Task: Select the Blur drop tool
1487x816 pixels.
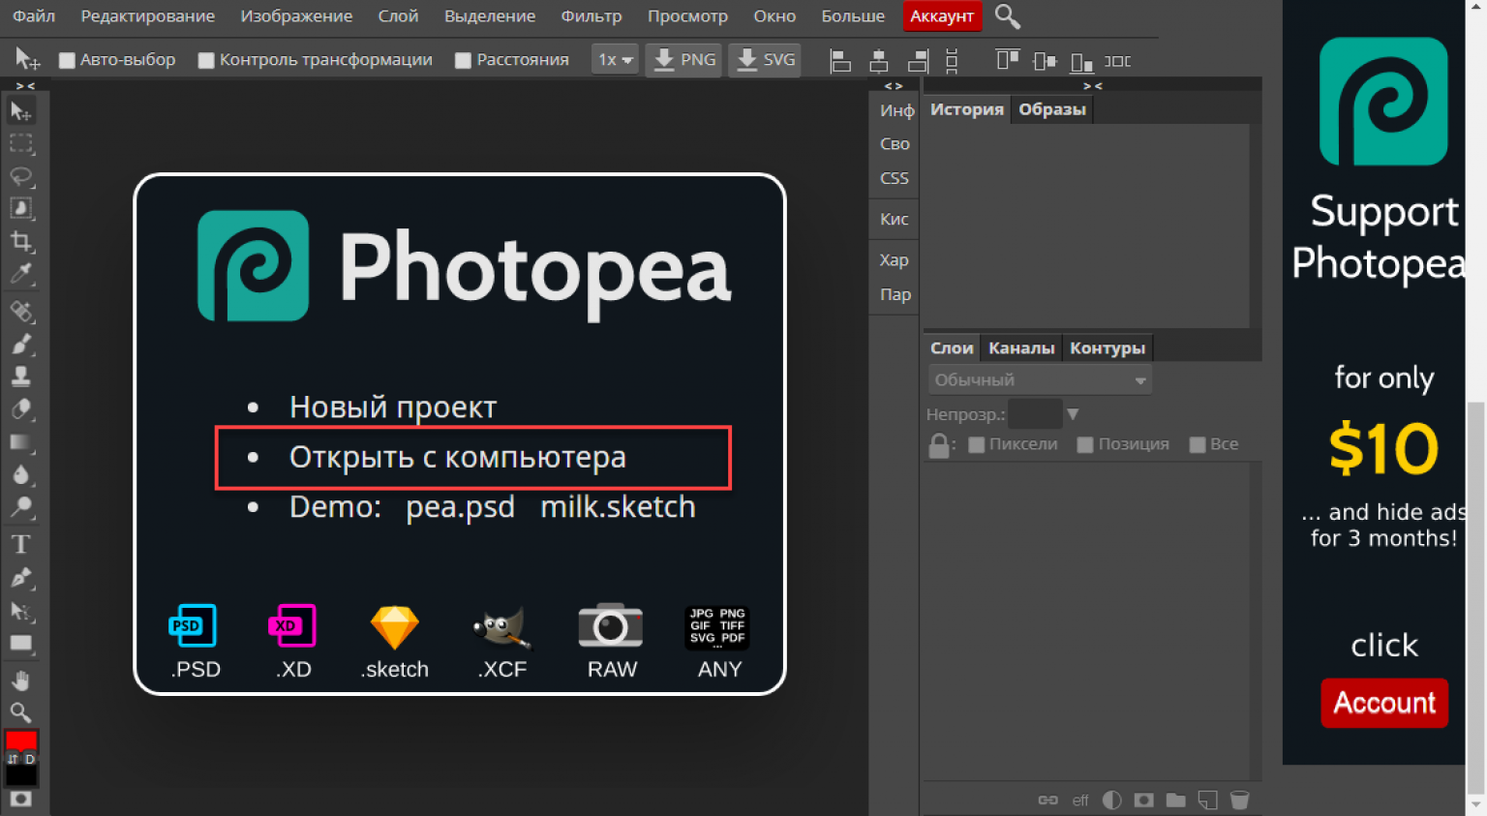Action: tap(20, 475)
